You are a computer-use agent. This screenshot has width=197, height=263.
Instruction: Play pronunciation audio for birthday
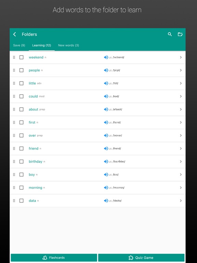[106, 162]
